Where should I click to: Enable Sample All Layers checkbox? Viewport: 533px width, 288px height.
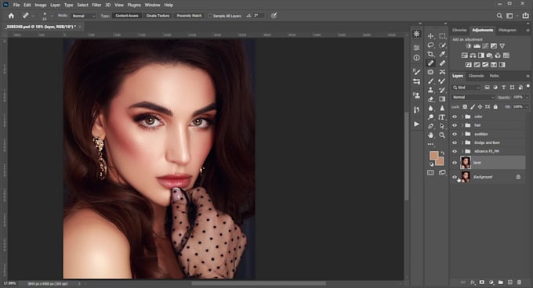pos(210,16)
